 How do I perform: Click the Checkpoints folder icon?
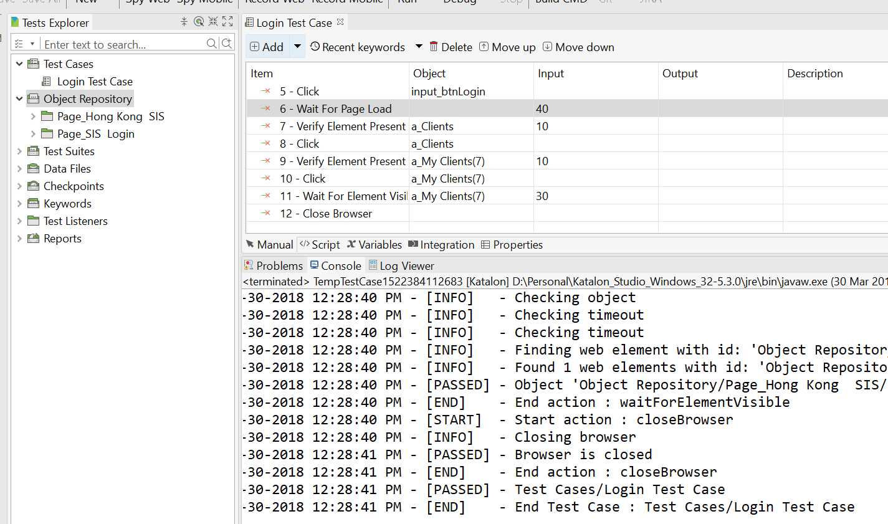(x=34, y=186)
